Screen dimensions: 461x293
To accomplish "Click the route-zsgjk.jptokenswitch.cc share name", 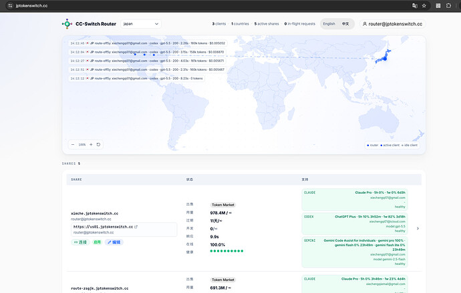I will (x=100, y=288).
